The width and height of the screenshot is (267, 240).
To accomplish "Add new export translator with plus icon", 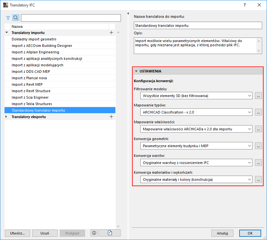I will pos(111,117).
